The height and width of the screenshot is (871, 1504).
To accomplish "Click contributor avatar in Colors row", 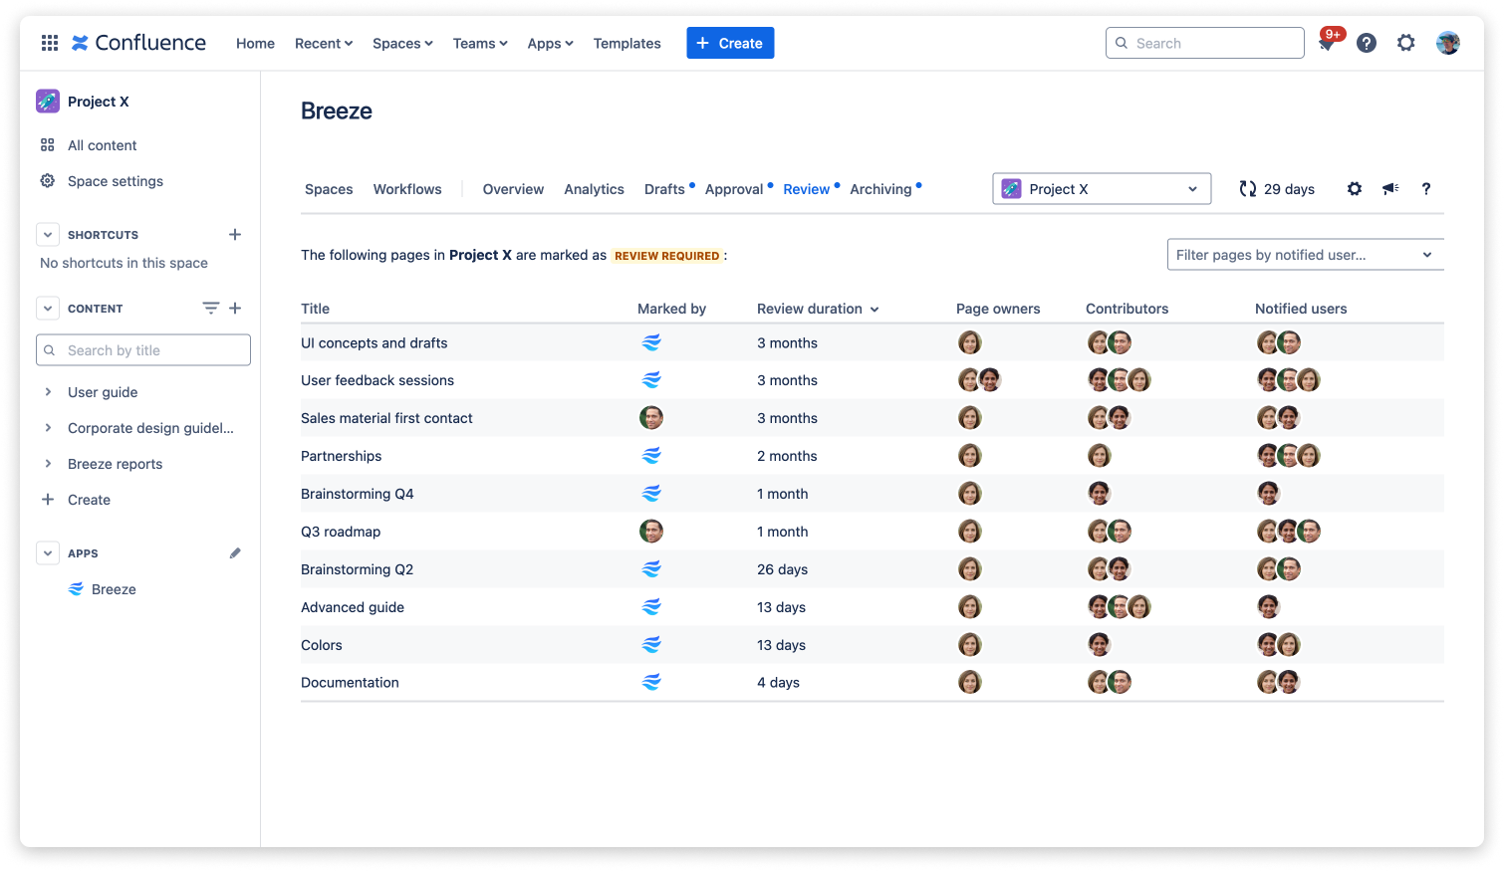I will (1100, 645).
